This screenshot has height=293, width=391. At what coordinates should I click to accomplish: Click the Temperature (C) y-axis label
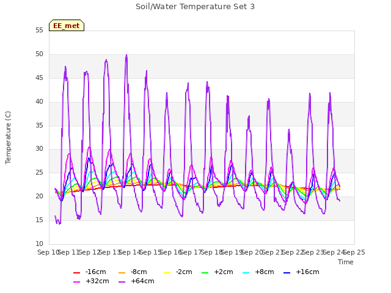pyautogui.click(x=8, y=137)
